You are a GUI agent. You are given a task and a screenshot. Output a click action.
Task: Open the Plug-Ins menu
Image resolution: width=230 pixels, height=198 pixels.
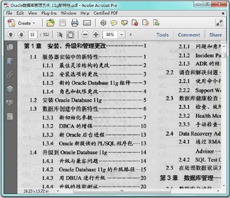pos(49,13)
